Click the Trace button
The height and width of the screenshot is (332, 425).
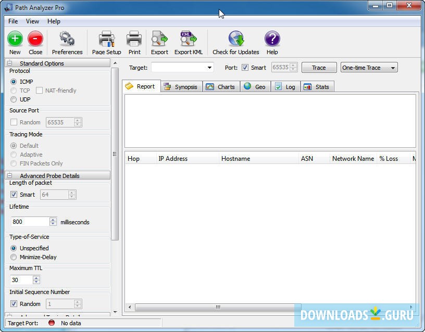point(318,67)
